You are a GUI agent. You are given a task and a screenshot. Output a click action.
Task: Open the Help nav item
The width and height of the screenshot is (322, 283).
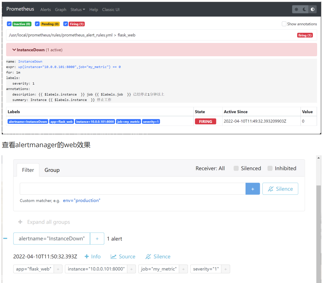click(x=94, y=9)
